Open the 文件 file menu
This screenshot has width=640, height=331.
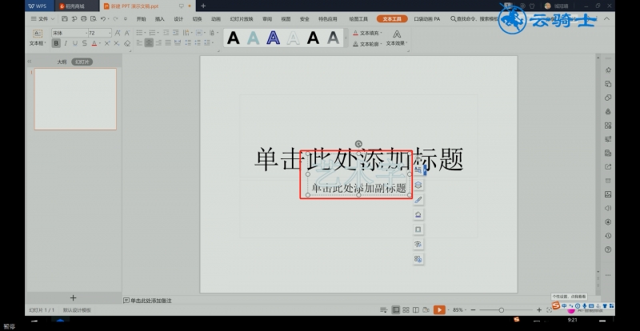[42, 18]
